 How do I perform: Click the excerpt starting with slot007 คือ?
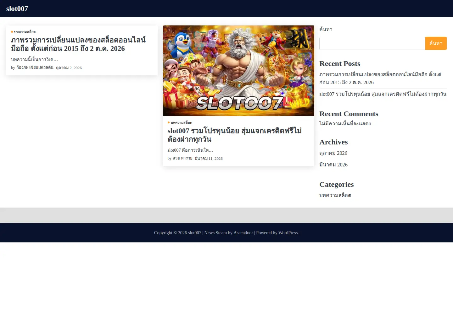[190, 150]
